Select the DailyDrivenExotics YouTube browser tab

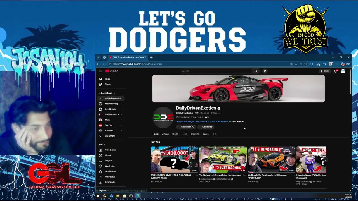(127, 57)
